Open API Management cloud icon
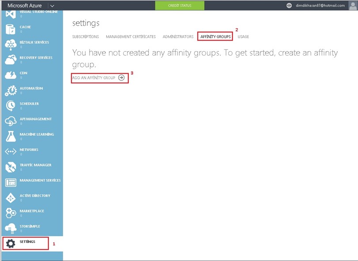The image size is (358, 261). coord(11,121)
